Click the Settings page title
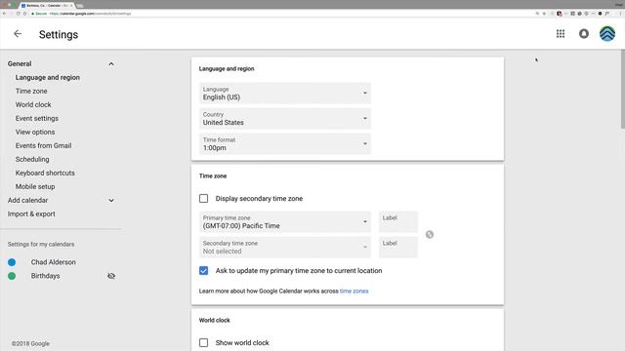 [59, 35]
